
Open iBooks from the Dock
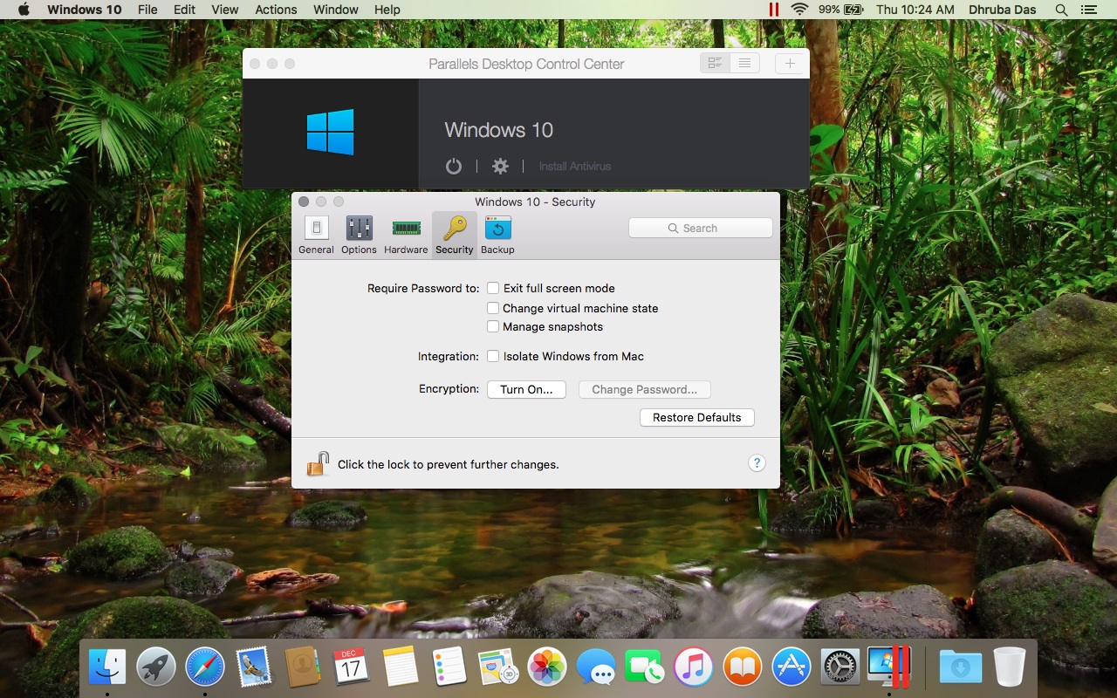[743, 667]
